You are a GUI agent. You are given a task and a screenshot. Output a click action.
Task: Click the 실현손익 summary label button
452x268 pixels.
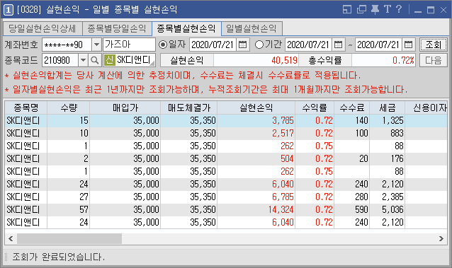[187, 60]
